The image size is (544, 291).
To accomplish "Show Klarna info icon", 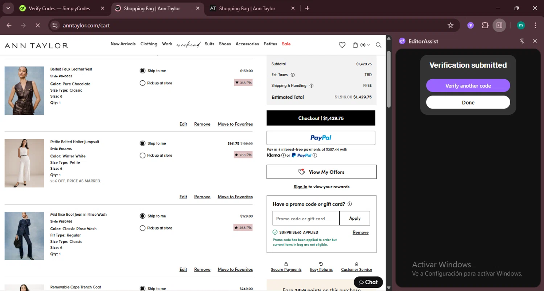I will point(283,155).
